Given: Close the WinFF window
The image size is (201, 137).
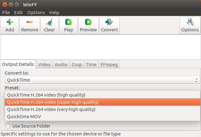Looking at the screenshot, I should pyautogui.click(x=5, y=5).
